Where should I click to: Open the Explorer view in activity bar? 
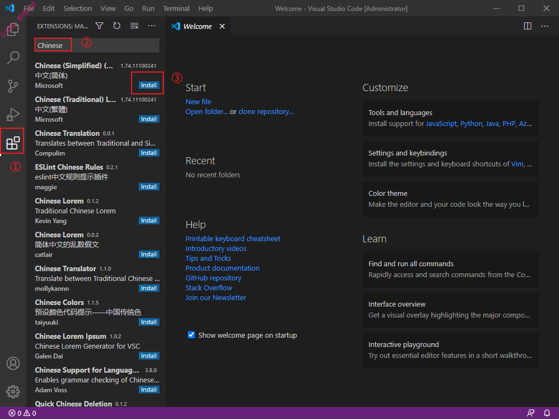click(x=13, y=29)
